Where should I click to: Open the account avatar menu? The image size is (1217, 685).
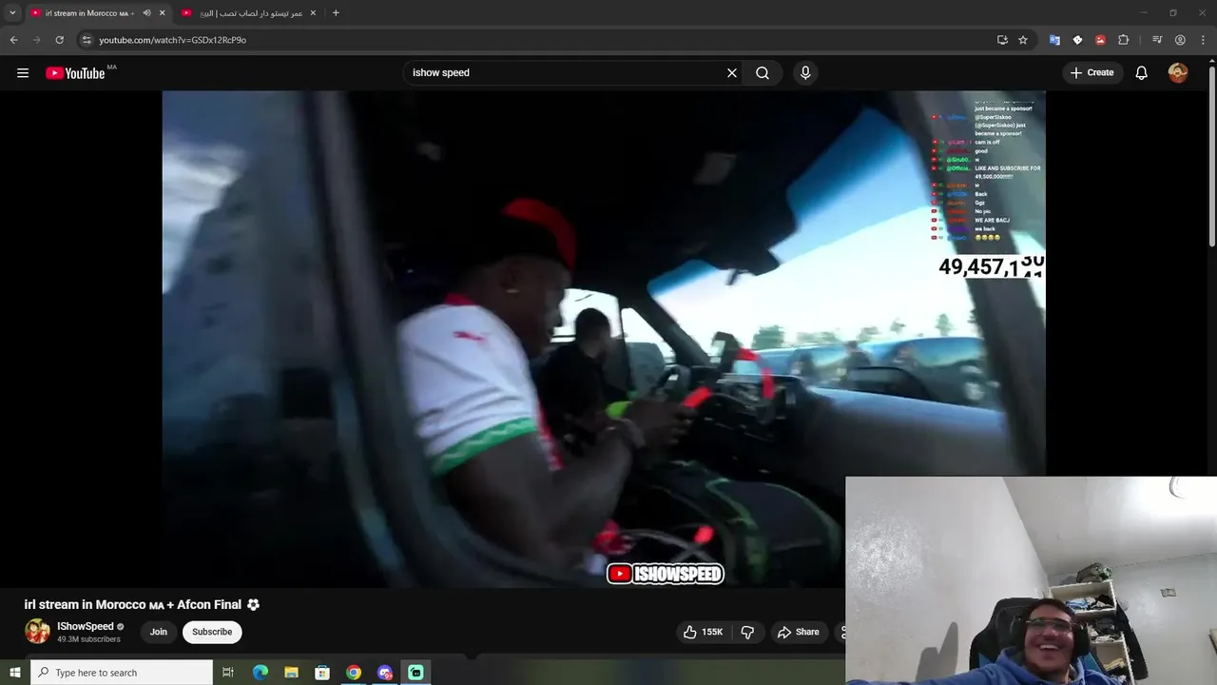[1178, 73]
